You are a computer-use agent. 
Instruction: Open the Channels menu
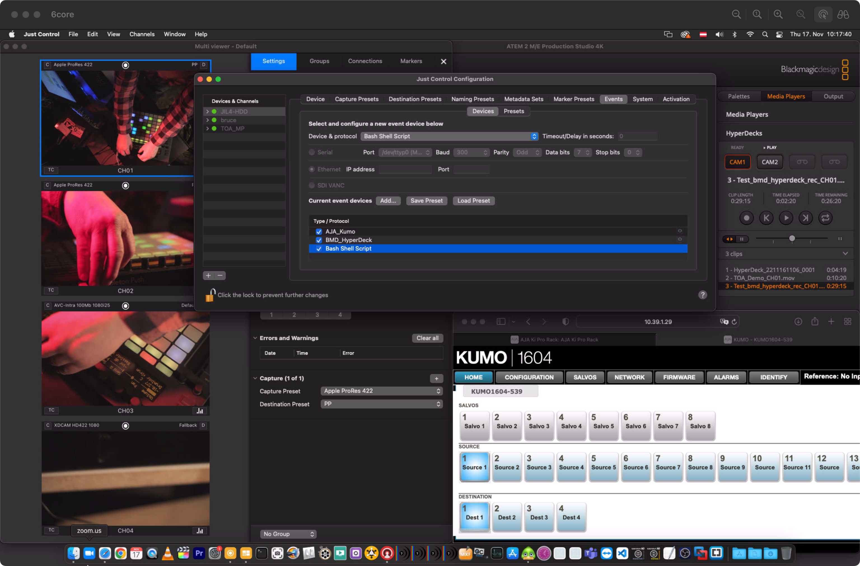click(142, 34)
